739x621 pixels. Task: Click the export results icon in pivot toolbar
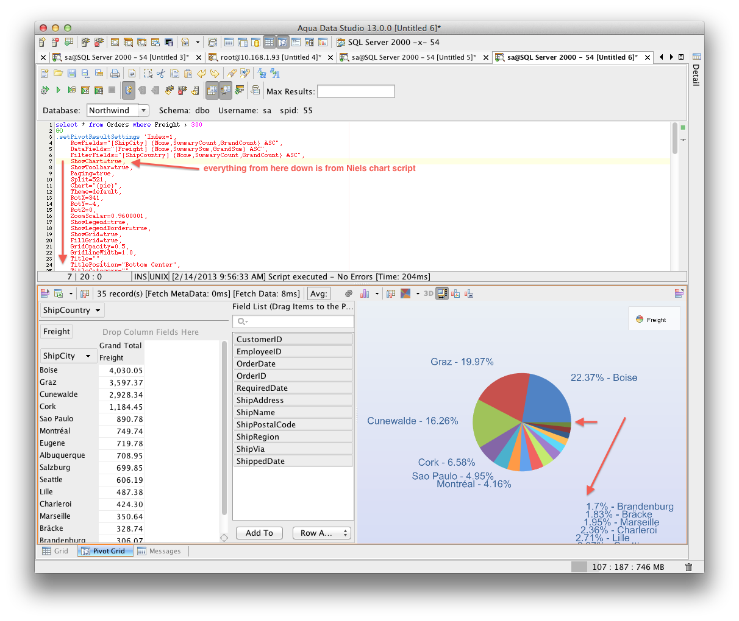pos(59,293)
